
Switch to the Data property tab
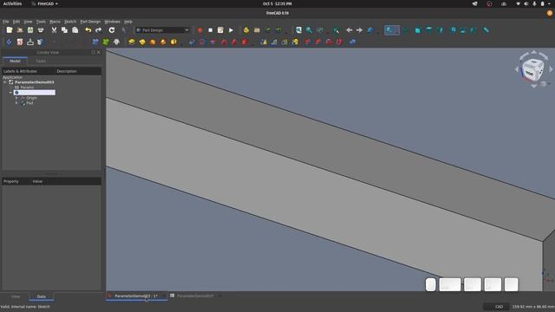[42, 296]
